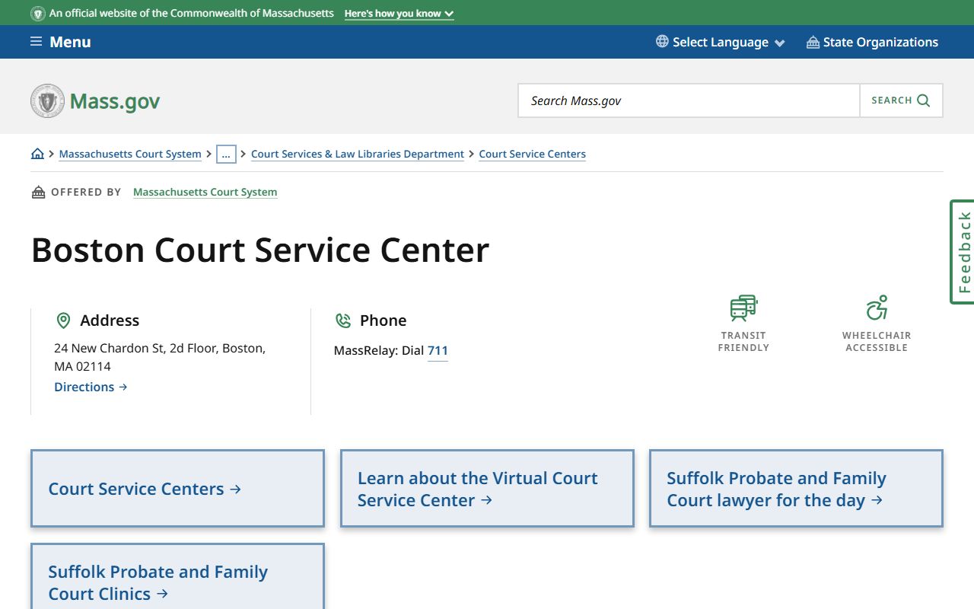This screenshot has height=609, width=974.
Task: Click the home breadcrumb icon
Action: pos(37,154)
